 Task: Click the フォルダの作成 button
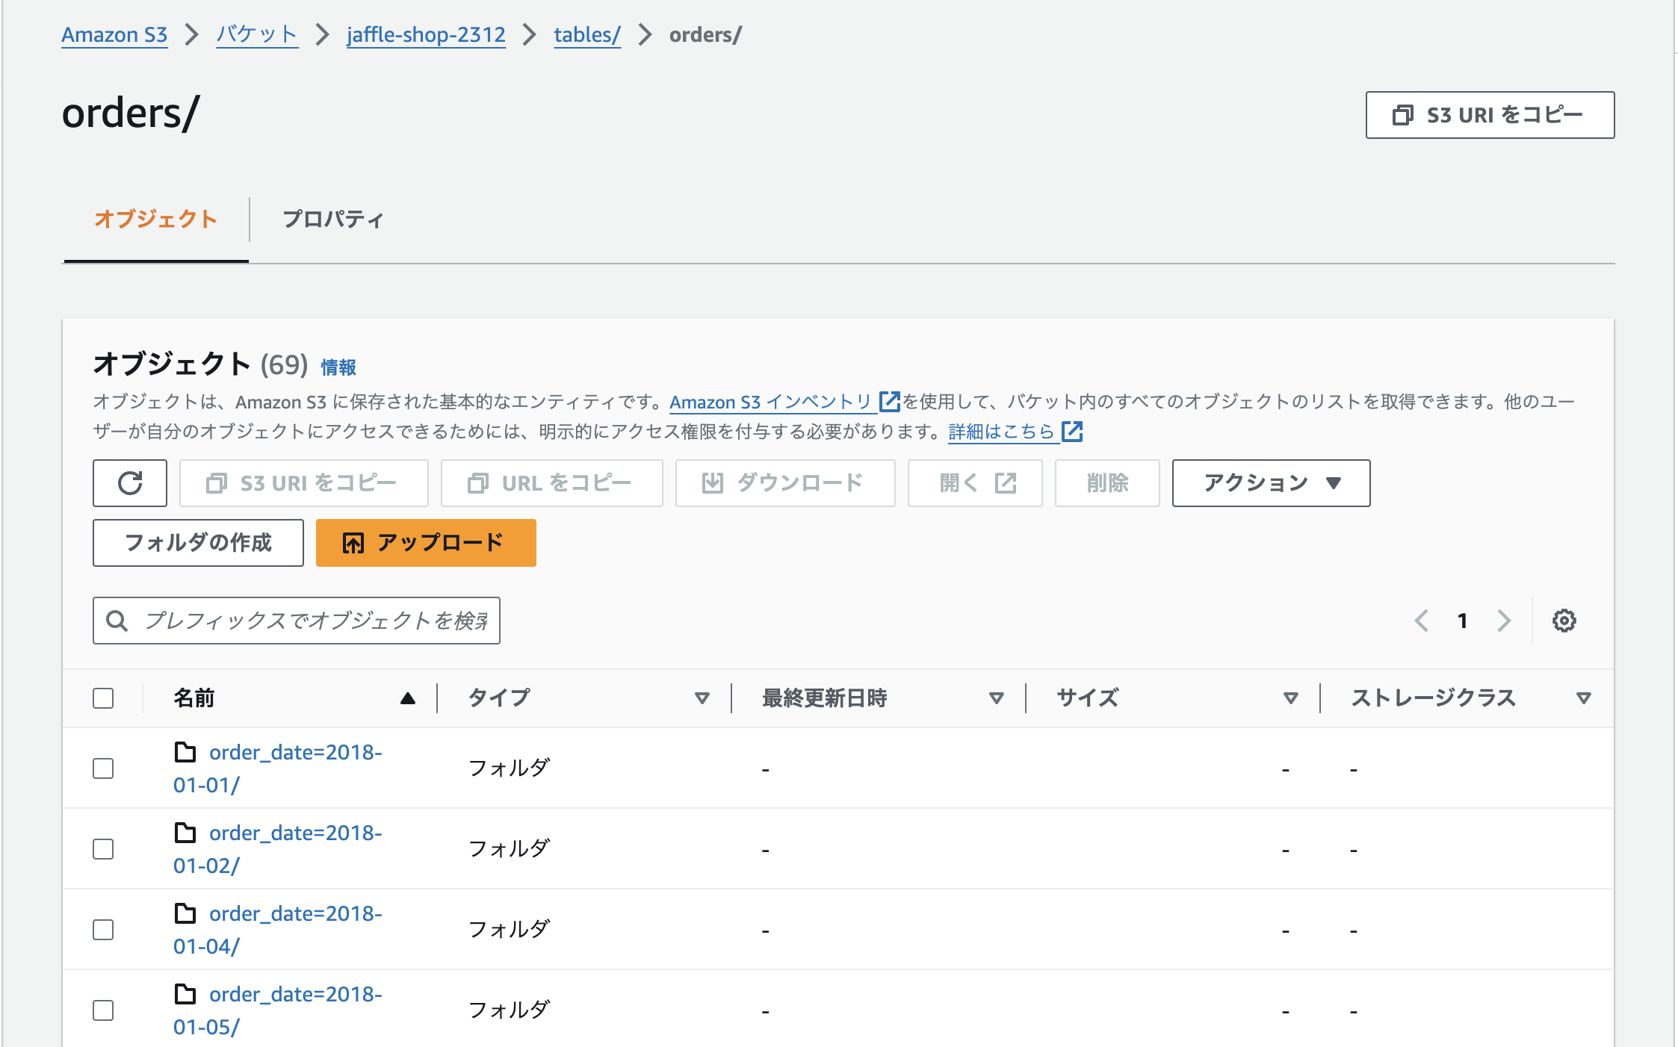click(198, 543)
